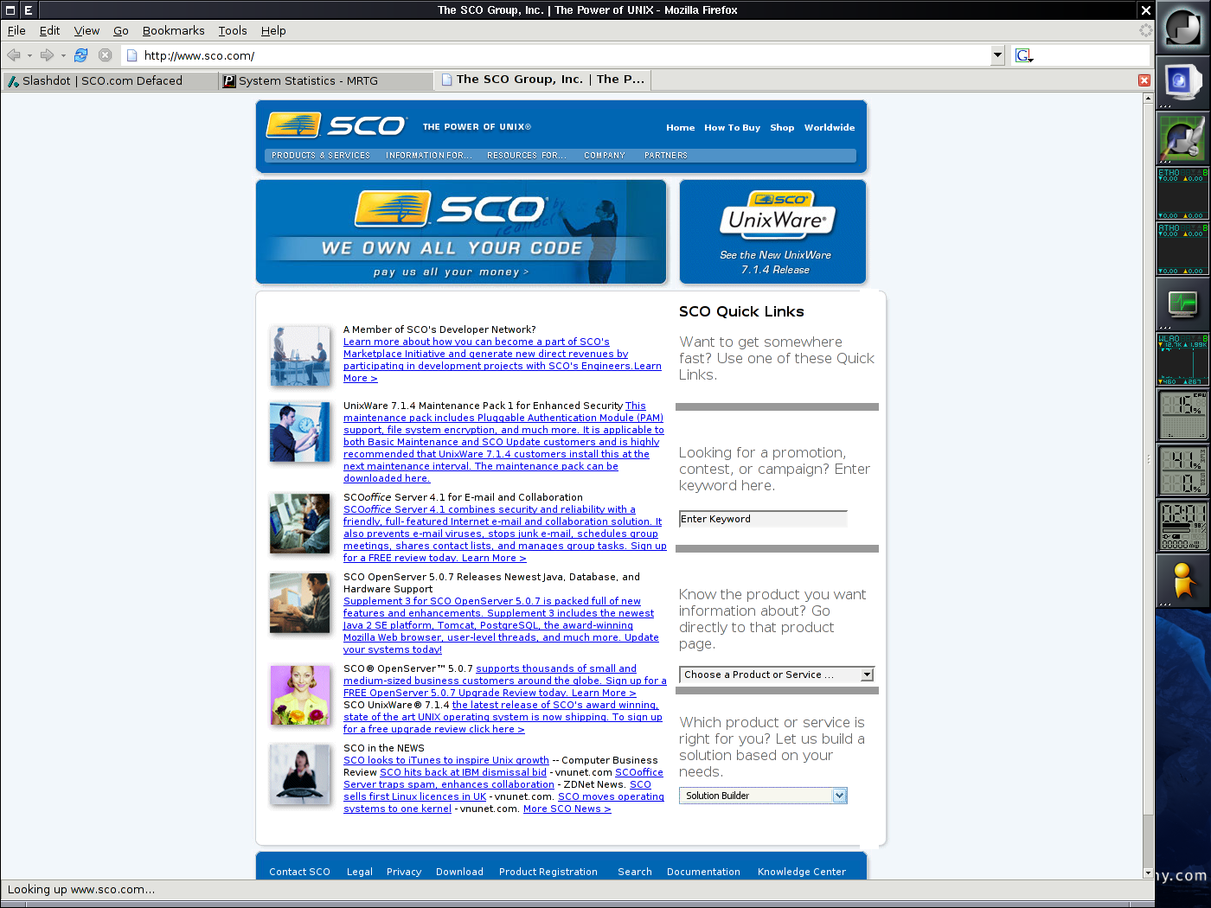Click the page icon in the address bar
This screenshot has width=1211, height=908.
132,55
